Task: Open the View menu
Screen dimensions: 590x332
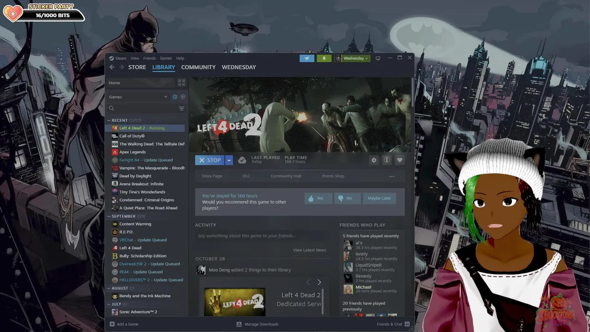Action: point(135,58)
